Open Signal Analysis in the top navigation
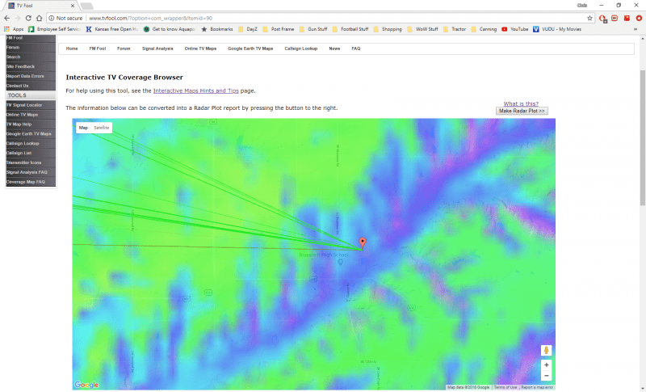The width and height of the screenshot is (646, 392). point(157,48)
